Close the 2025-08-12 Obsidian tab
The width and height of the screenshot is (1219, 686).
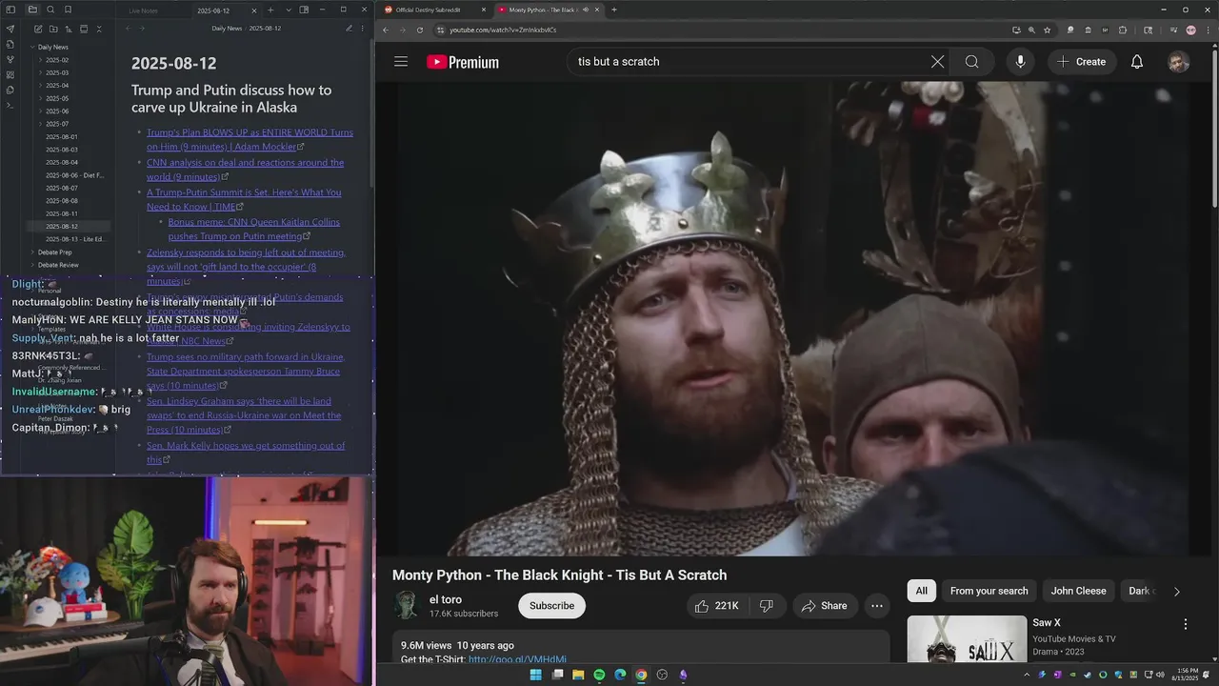254,10
